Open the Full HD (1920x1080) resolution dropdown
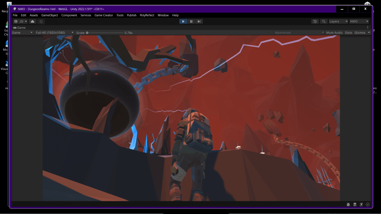 pyautogui.click(x=54, y=33)
